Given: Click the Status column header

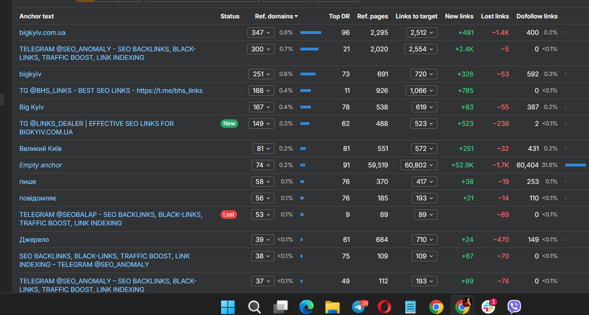Looking at the screenshot, I should [230, 16].
